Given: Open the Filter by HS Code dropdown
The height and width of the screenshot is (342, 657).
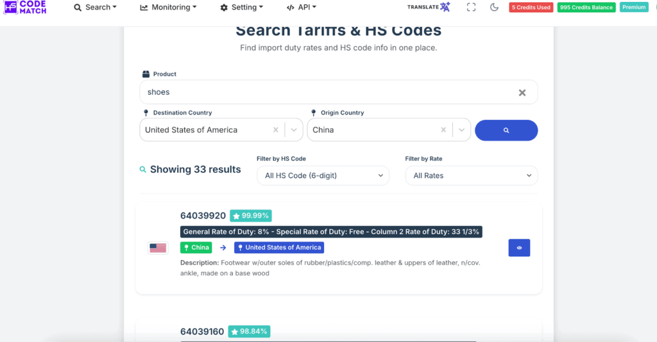Looking at the screenshot, I should point(323,175).
